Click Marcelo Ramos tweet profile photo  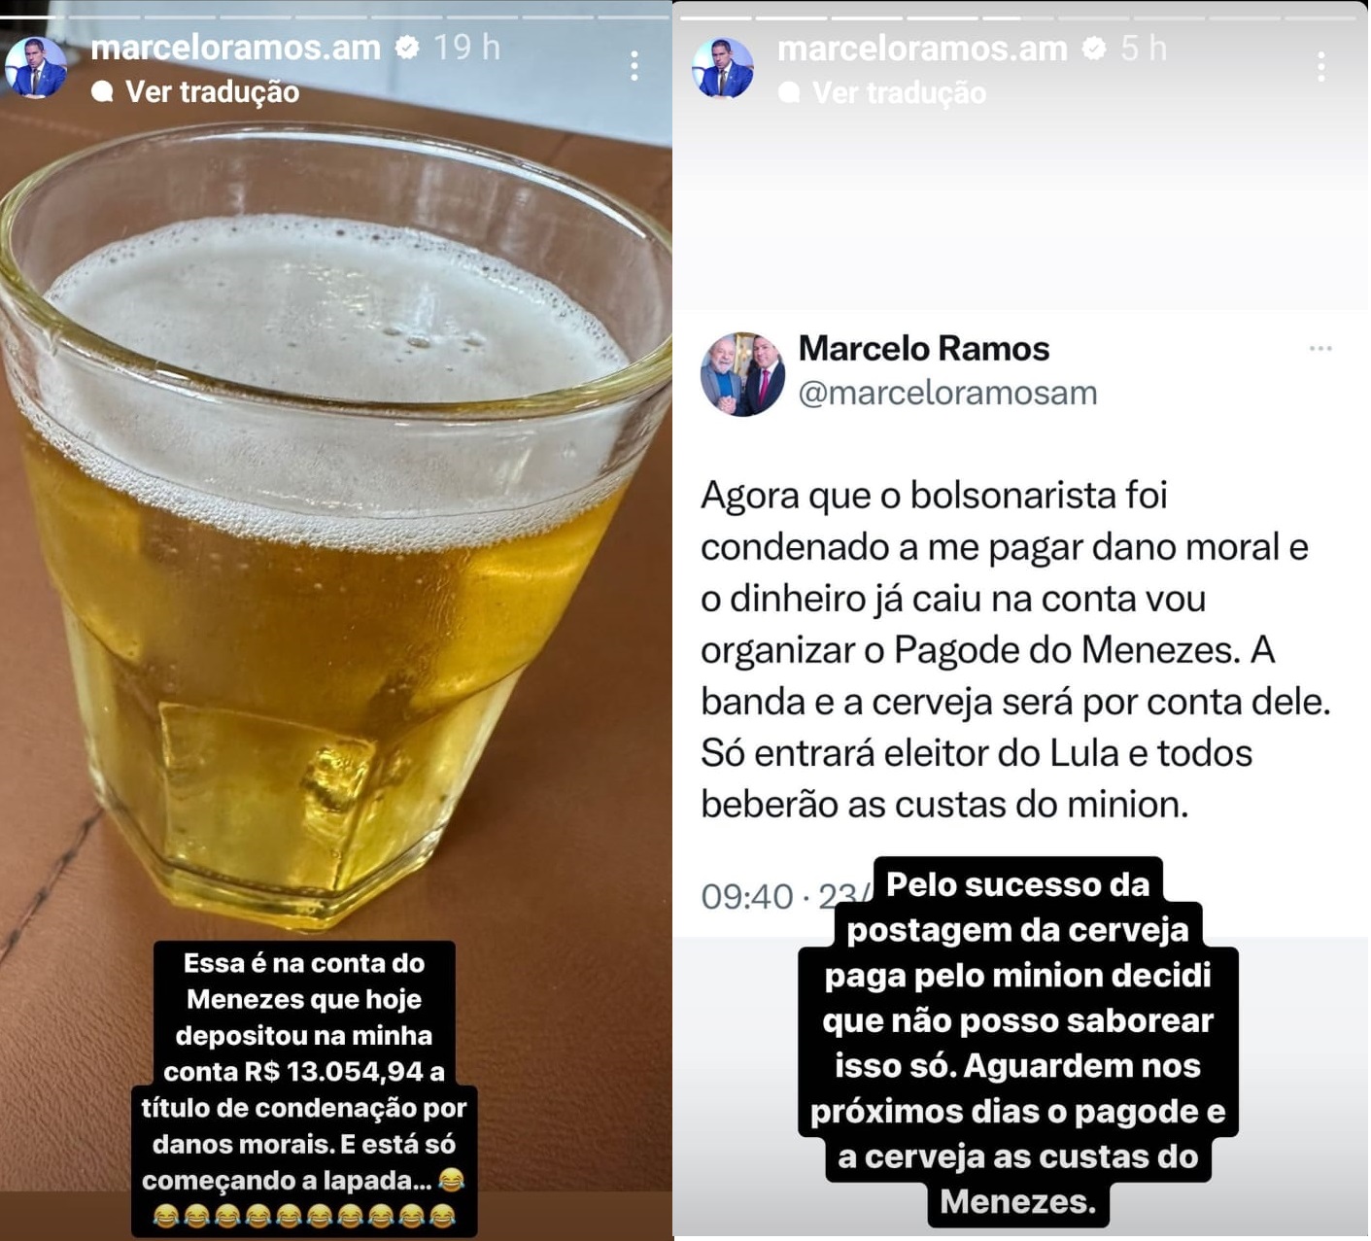pyautogui.click(x=742, y=374)
